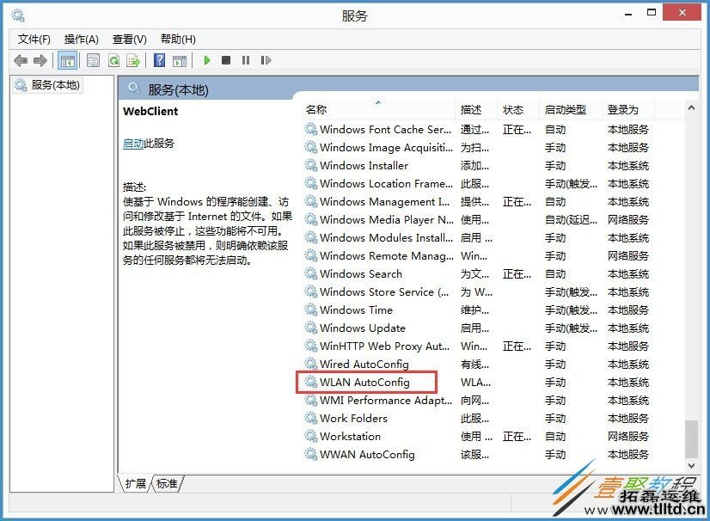This screenshot has height=521, width=710.
Task: Toggle the show/hide action pane icon
Action: [x=179, y=60]
